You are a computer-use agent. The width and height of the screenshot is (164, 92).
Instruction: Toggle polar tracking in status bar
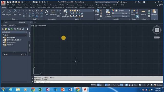[109, 85]
